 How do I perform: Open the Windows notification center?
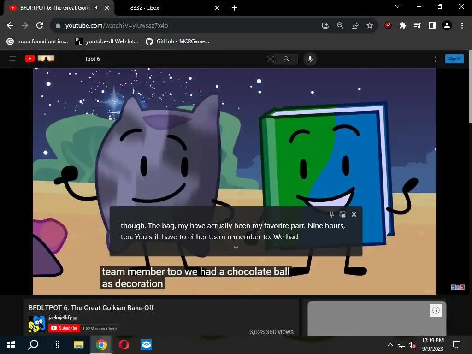point(457,345)
